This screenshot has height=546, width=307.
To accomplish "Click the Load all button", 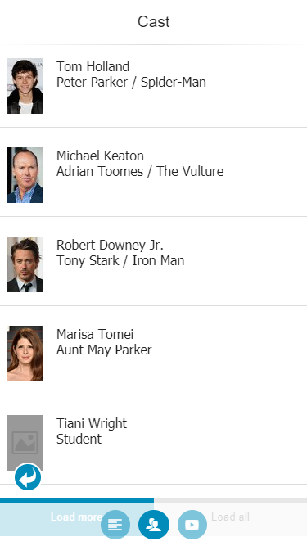I will click(x=230, y=517).
